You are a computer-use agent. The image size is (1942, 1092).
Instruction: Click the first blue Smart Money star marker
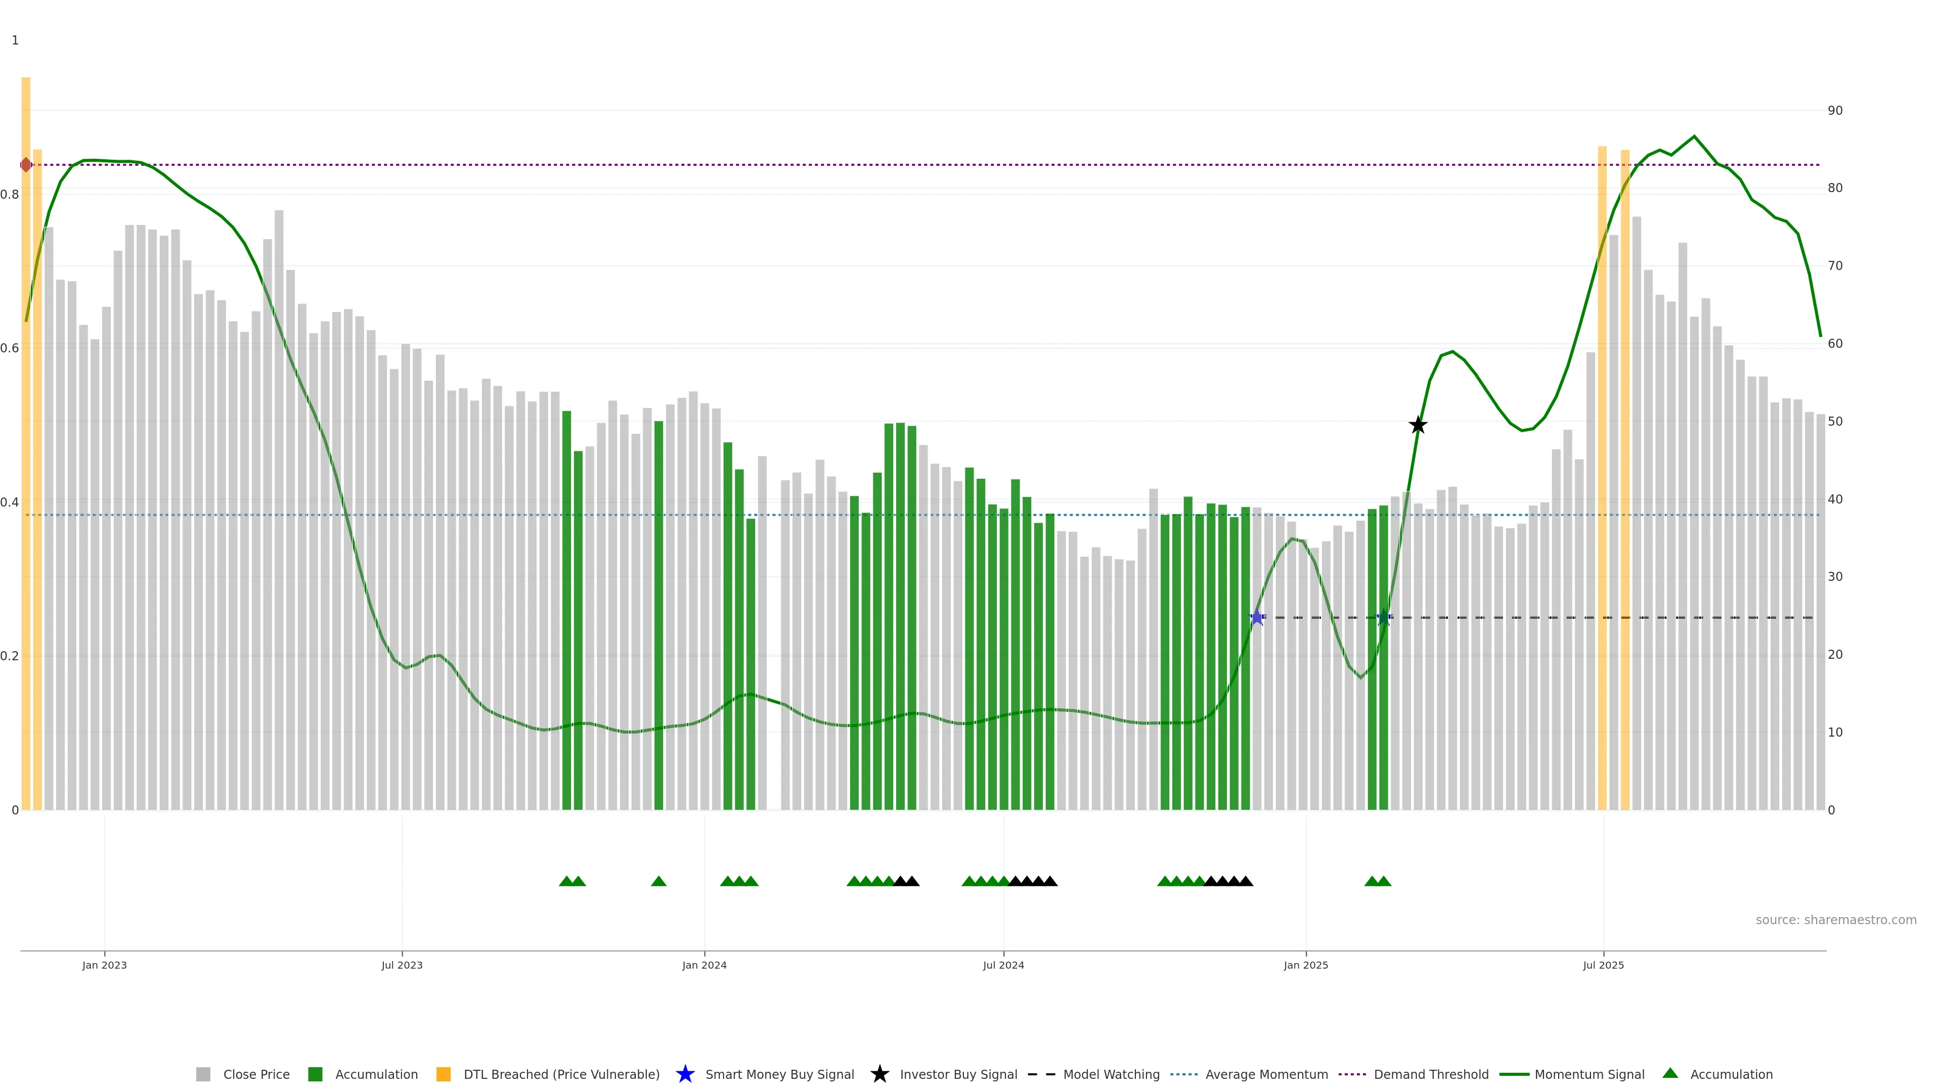pyautogui.click(x=1257, y=617)
